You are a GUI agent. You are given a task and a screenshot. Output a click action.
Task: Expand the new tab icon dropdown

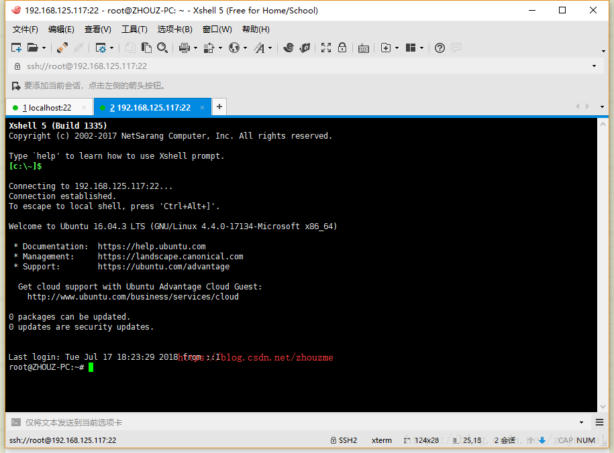(397, 48)
